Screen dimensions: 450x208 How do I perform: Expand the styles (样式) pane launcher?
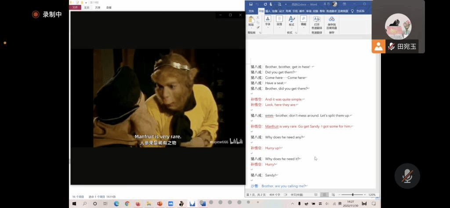[x=296, y=33]
